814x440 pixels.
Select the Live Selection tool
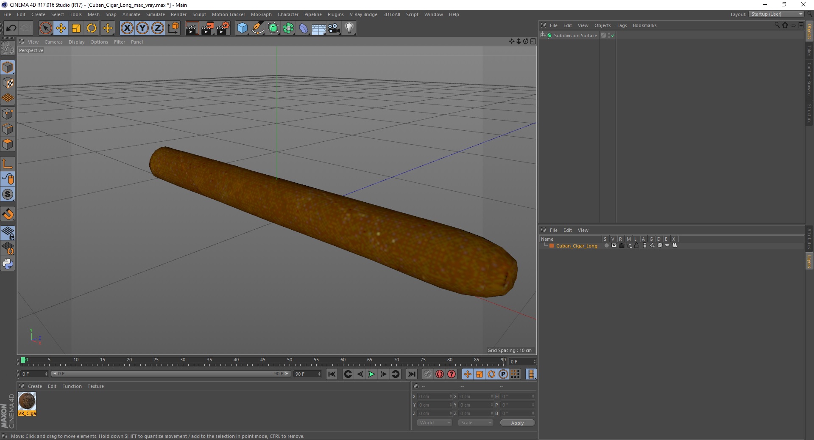tap(45, 28)
